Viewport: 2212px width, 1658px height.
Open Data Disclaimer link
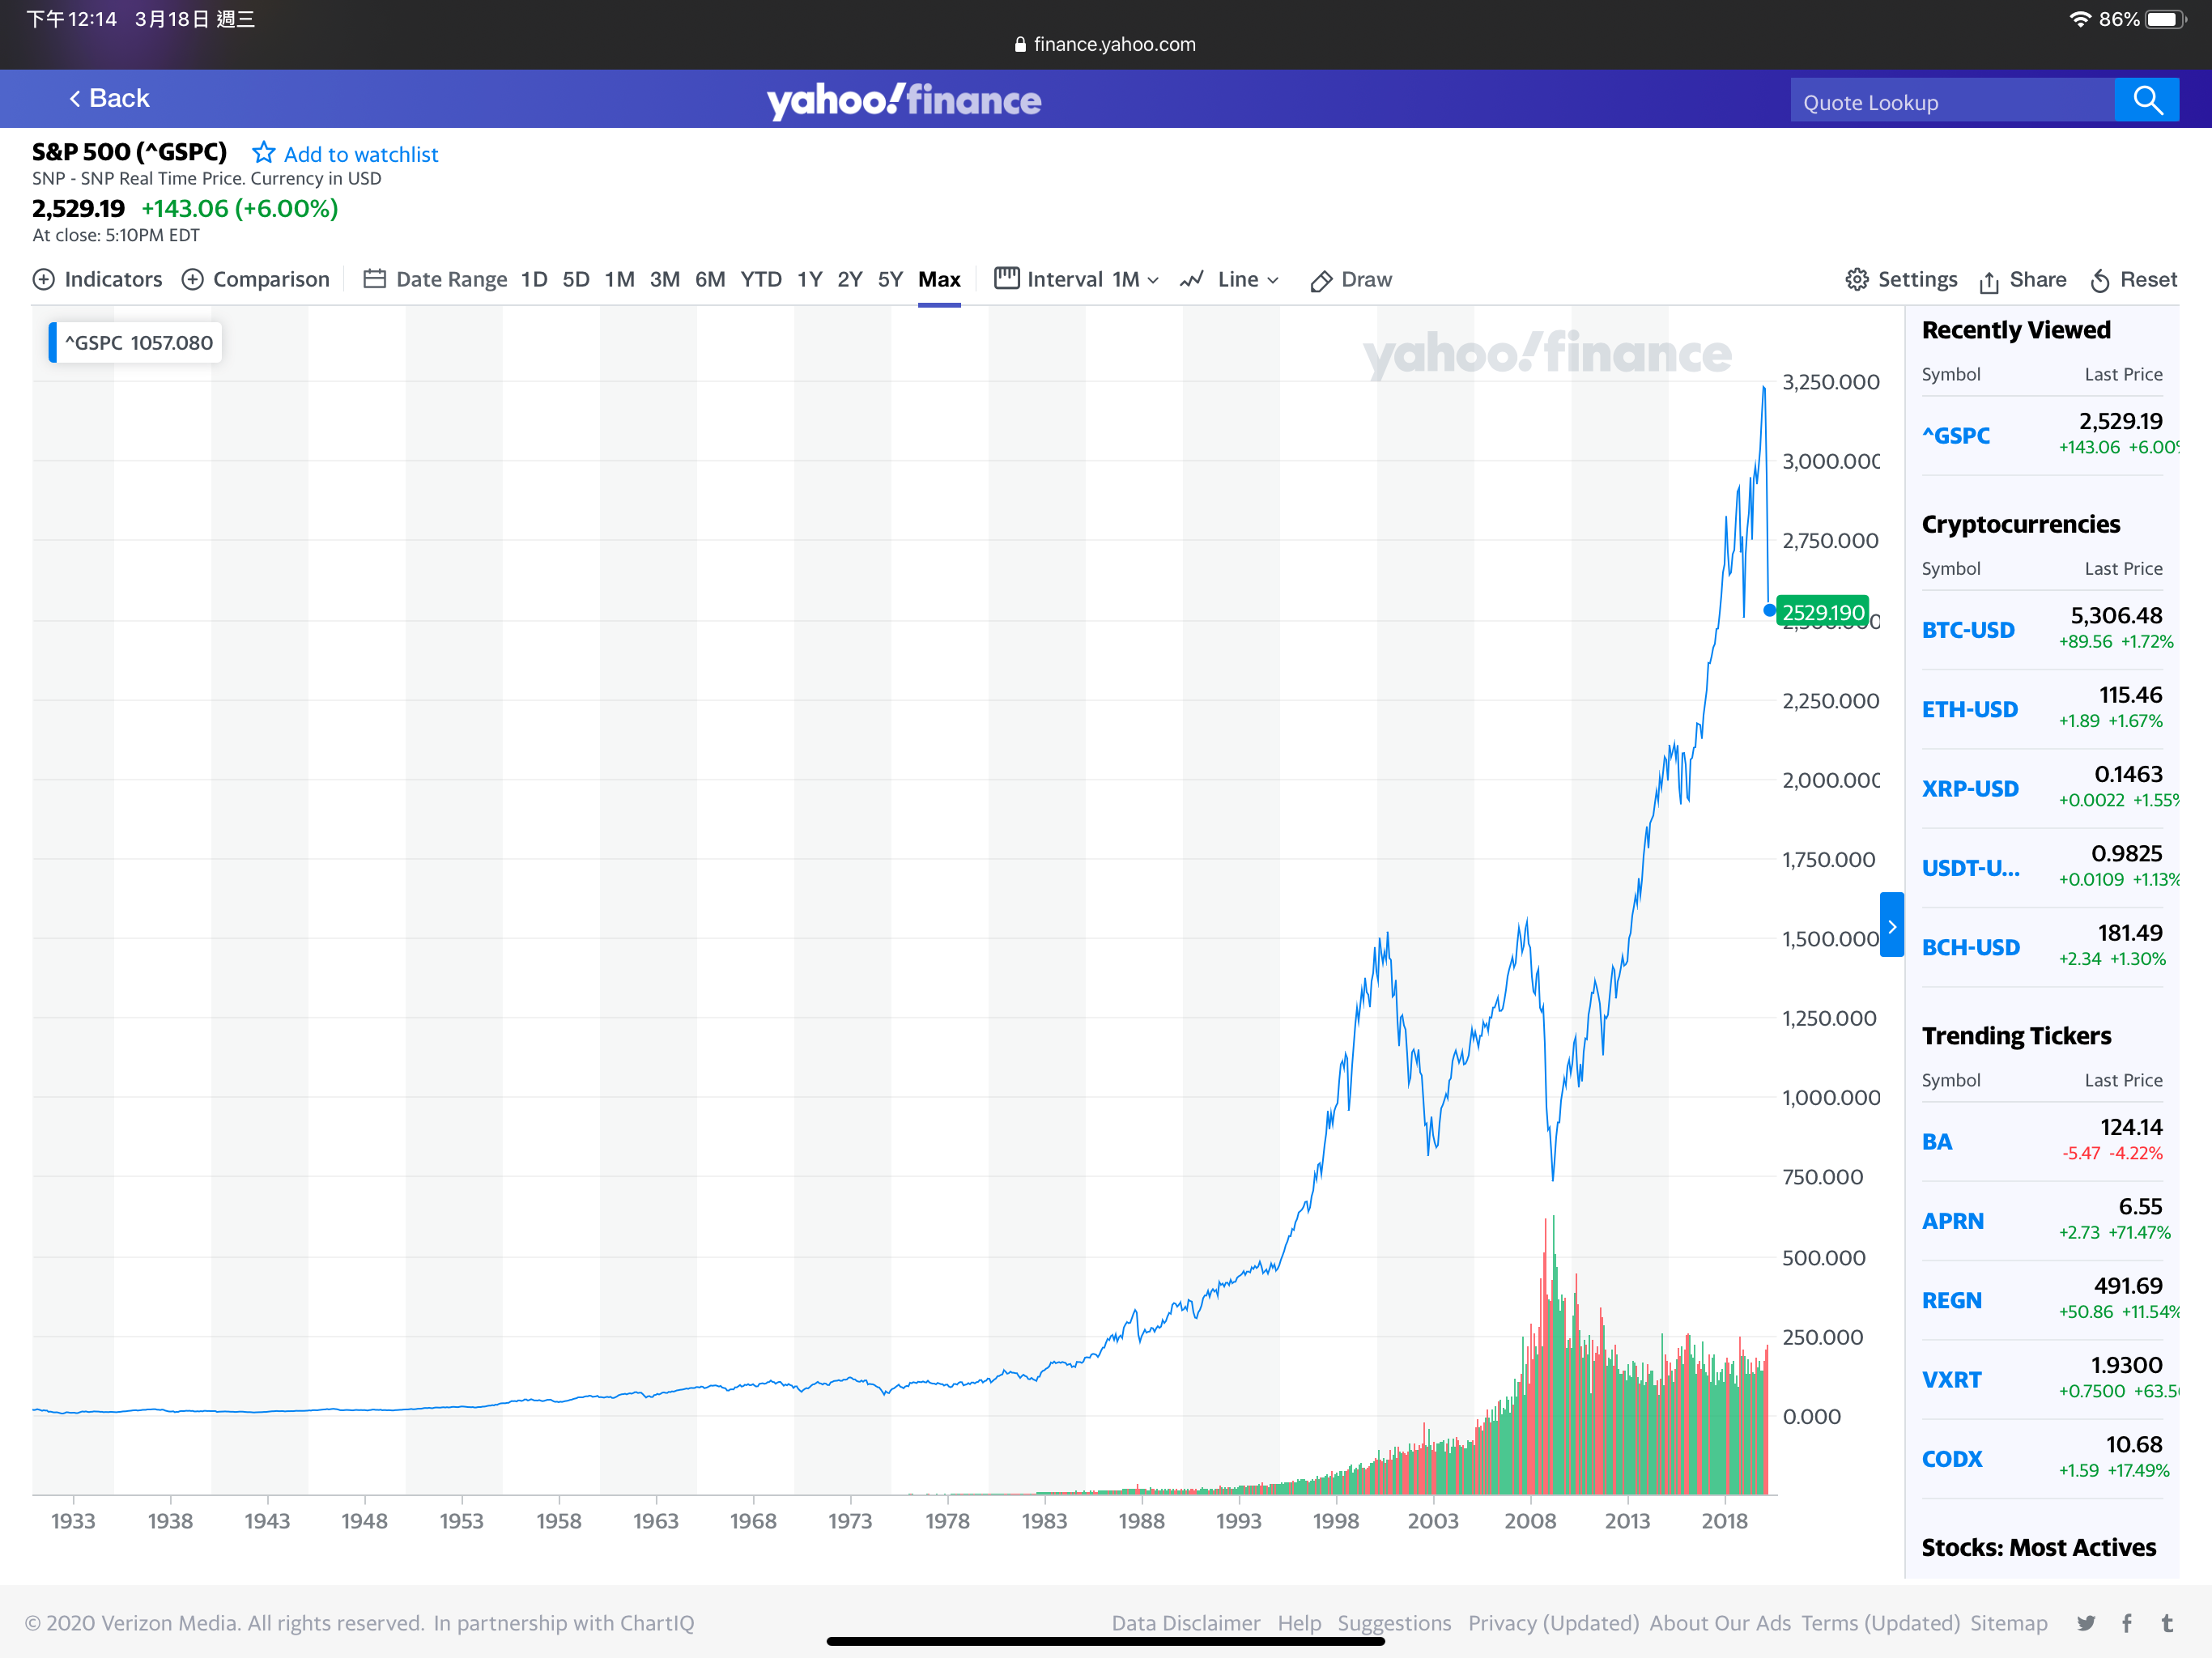[1185, 1623]
